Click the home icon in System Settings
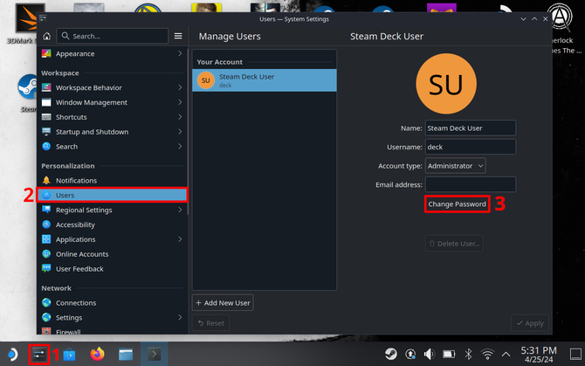This screenshot has height=366, width=585. point(46,36)
